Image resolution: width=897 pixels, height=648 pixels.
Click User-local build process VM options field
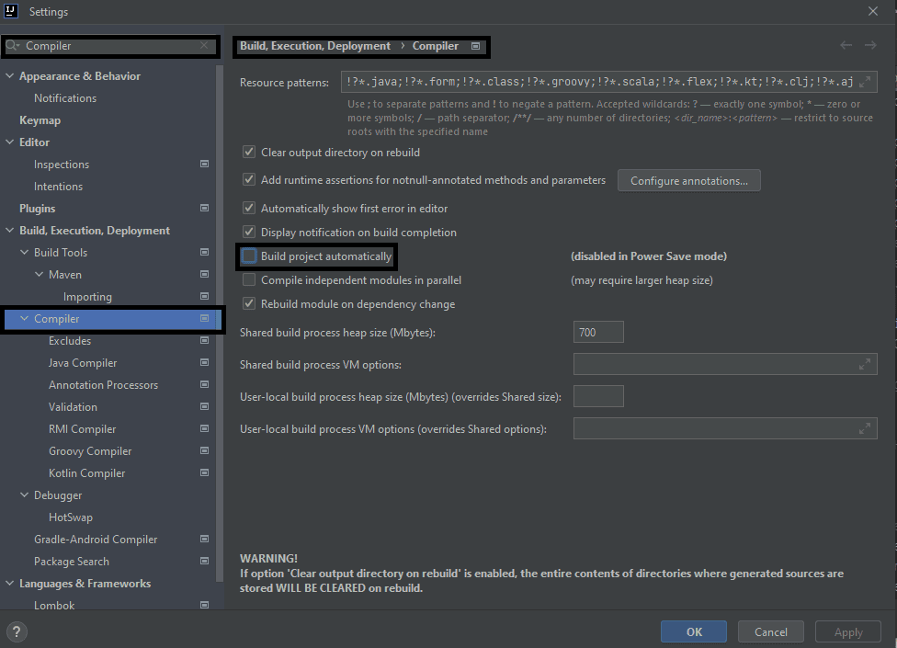pos(725,428)
